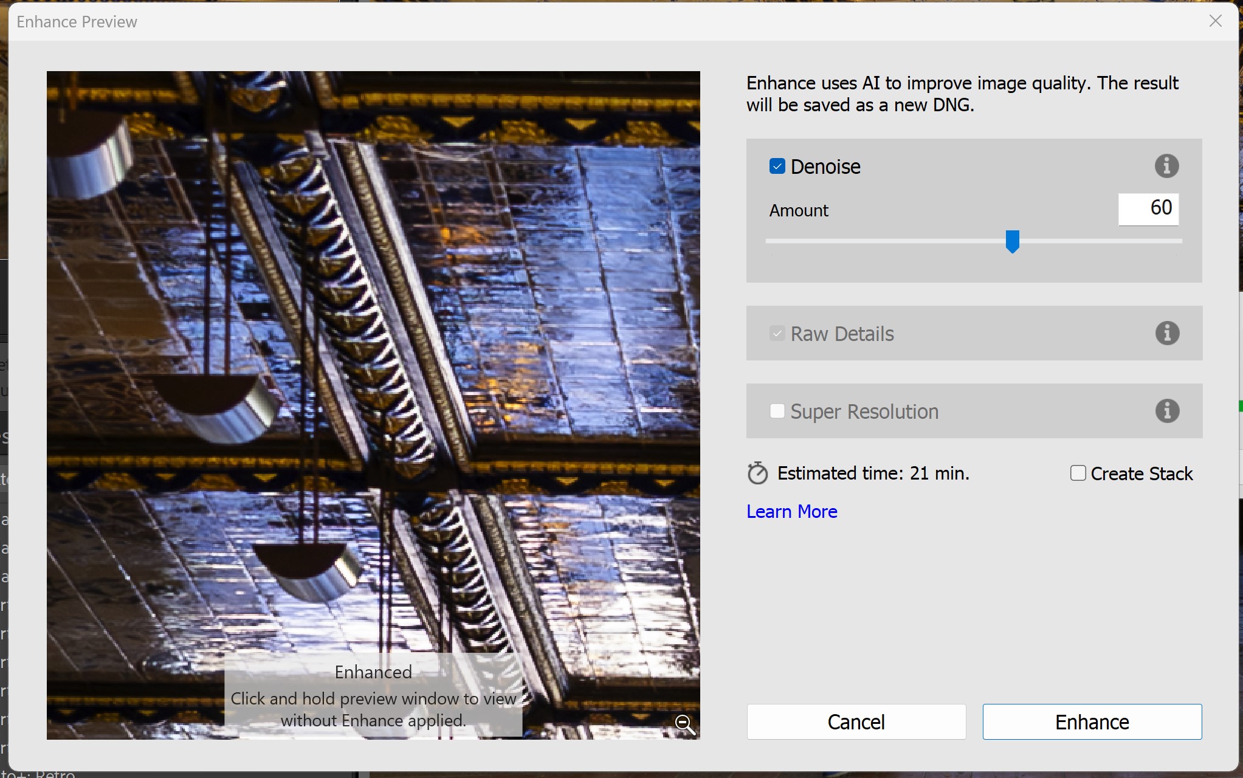The image size is (1243, 778).
Task: Open the Learn More link
Action: [791, 512]
